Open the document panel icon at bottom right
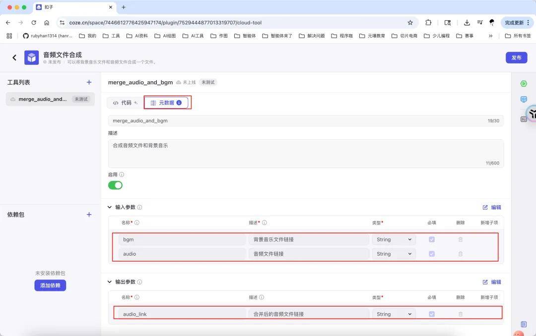Image resolution: width=536 pixels, height=336 pixels. click(524, 324)
